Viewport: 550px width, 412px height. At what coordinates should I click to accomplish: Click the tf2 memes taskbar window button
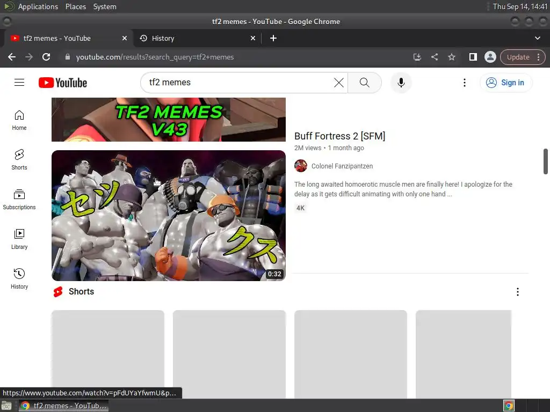point(64,406)
